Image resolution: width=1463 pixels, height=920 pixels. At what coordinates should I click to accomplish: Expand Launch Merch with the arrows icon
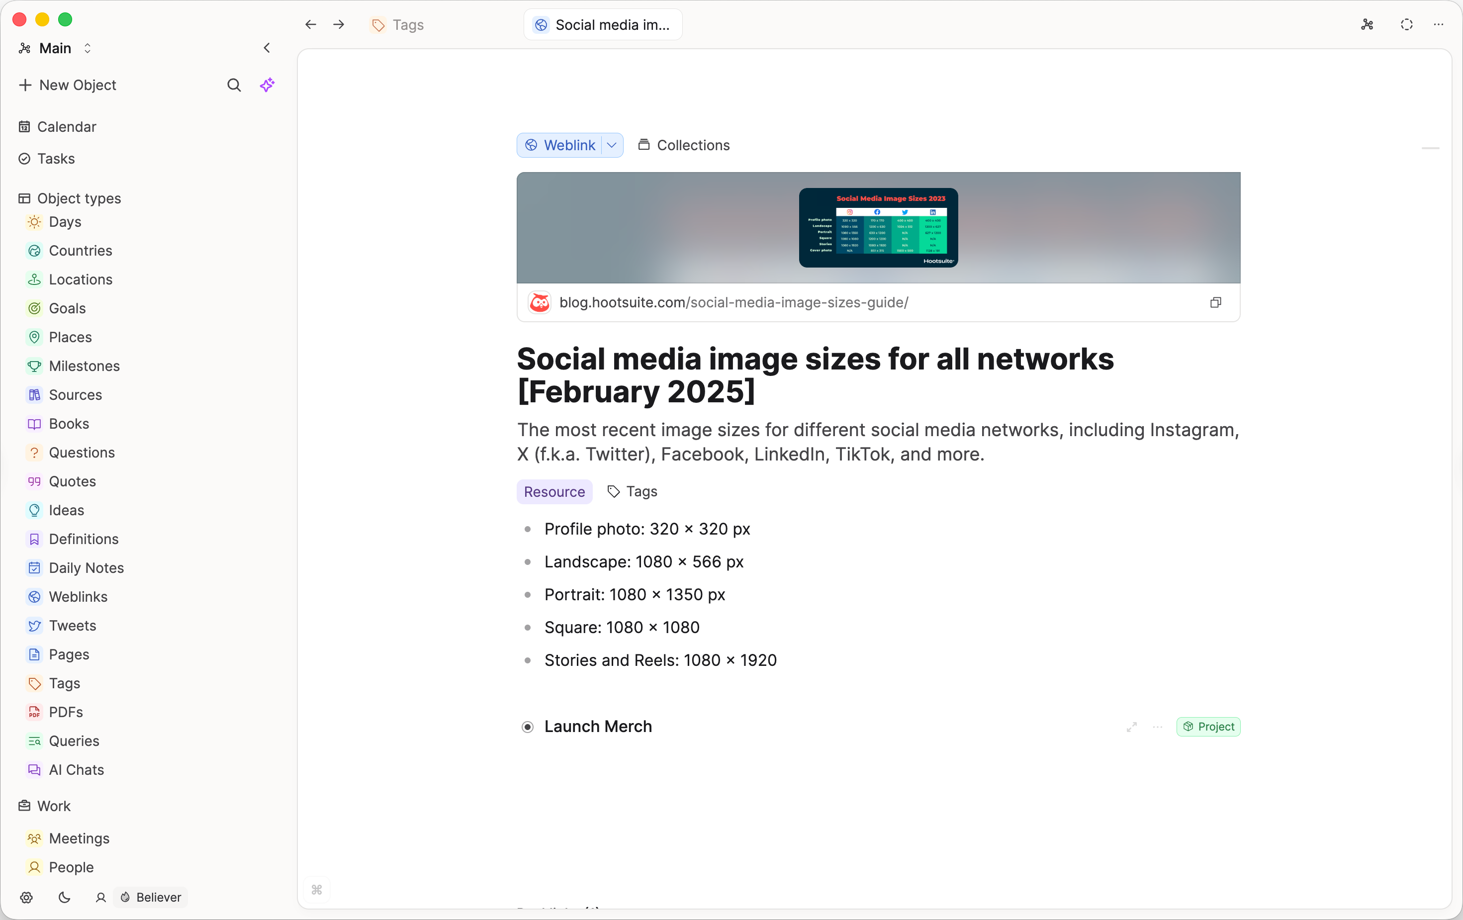pos(1131,727)
